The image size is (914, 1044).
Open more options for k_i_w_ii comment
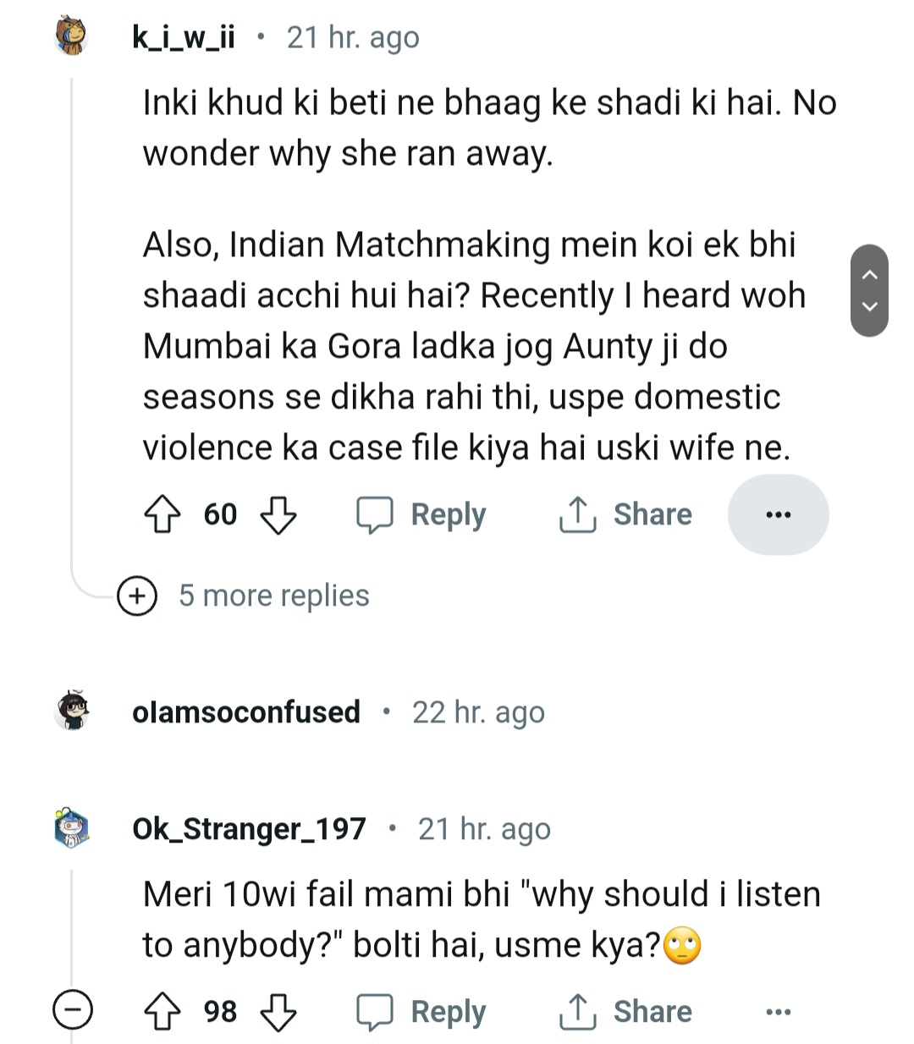pyautogui.click(x=778, y=514)
